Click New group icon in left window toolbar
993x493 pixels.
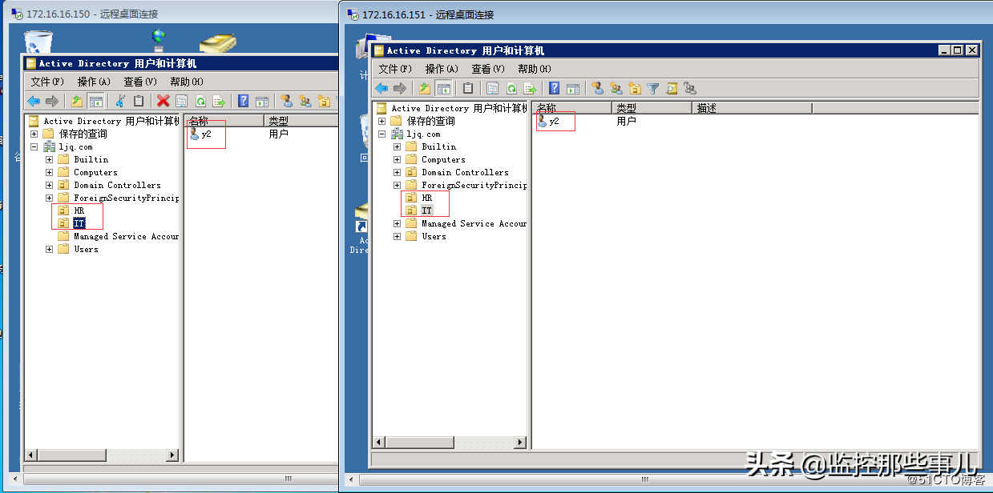point(305,101)
